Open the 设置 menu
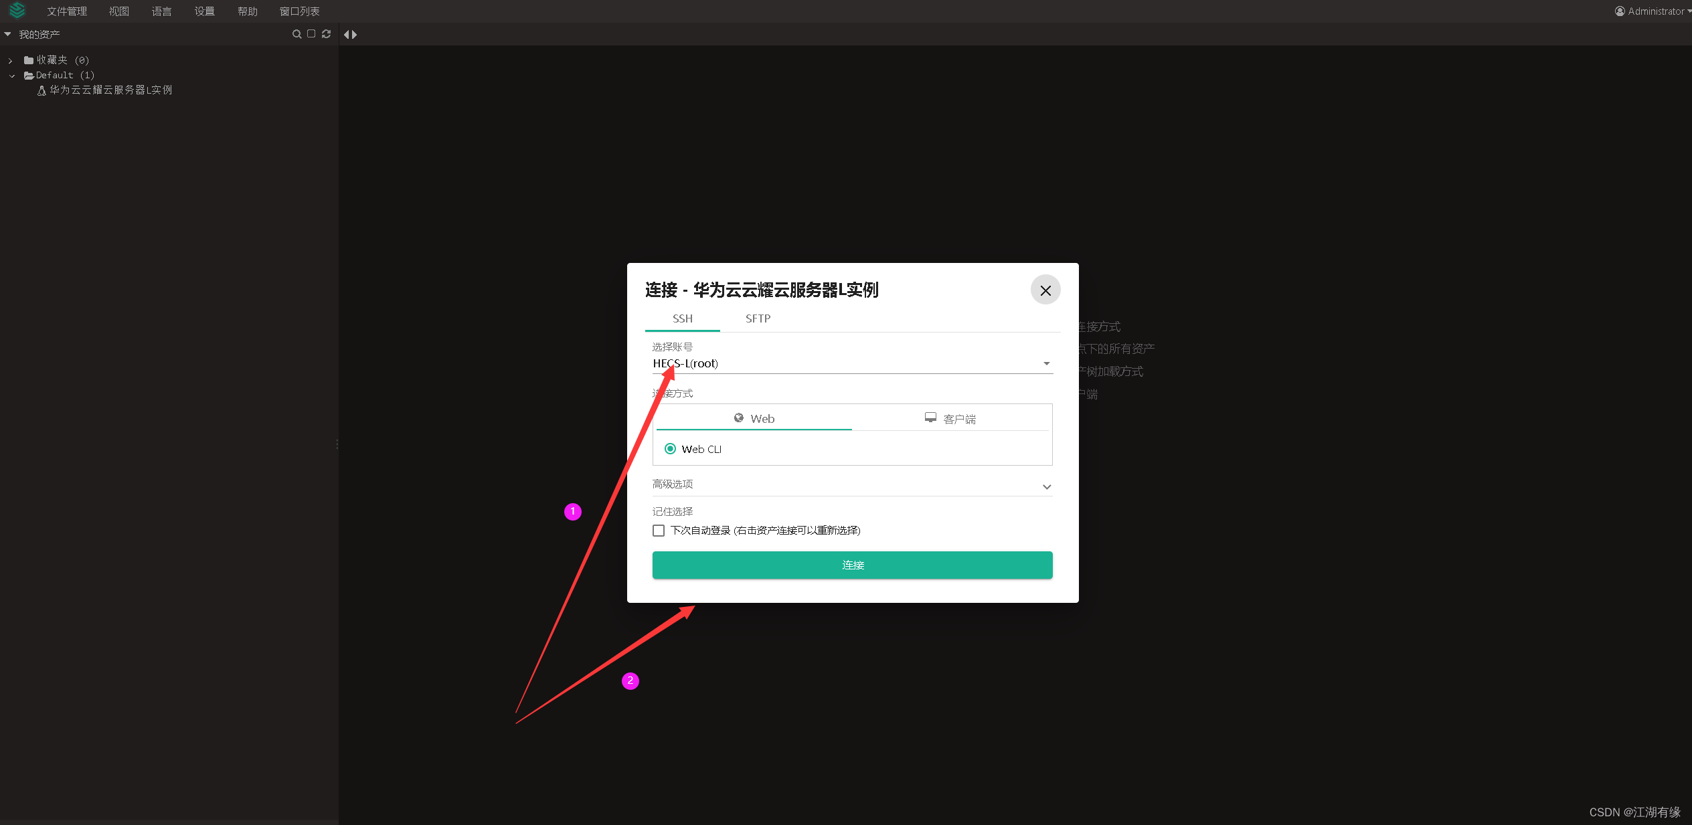The image size is (1692, 825). coord(205,11)
